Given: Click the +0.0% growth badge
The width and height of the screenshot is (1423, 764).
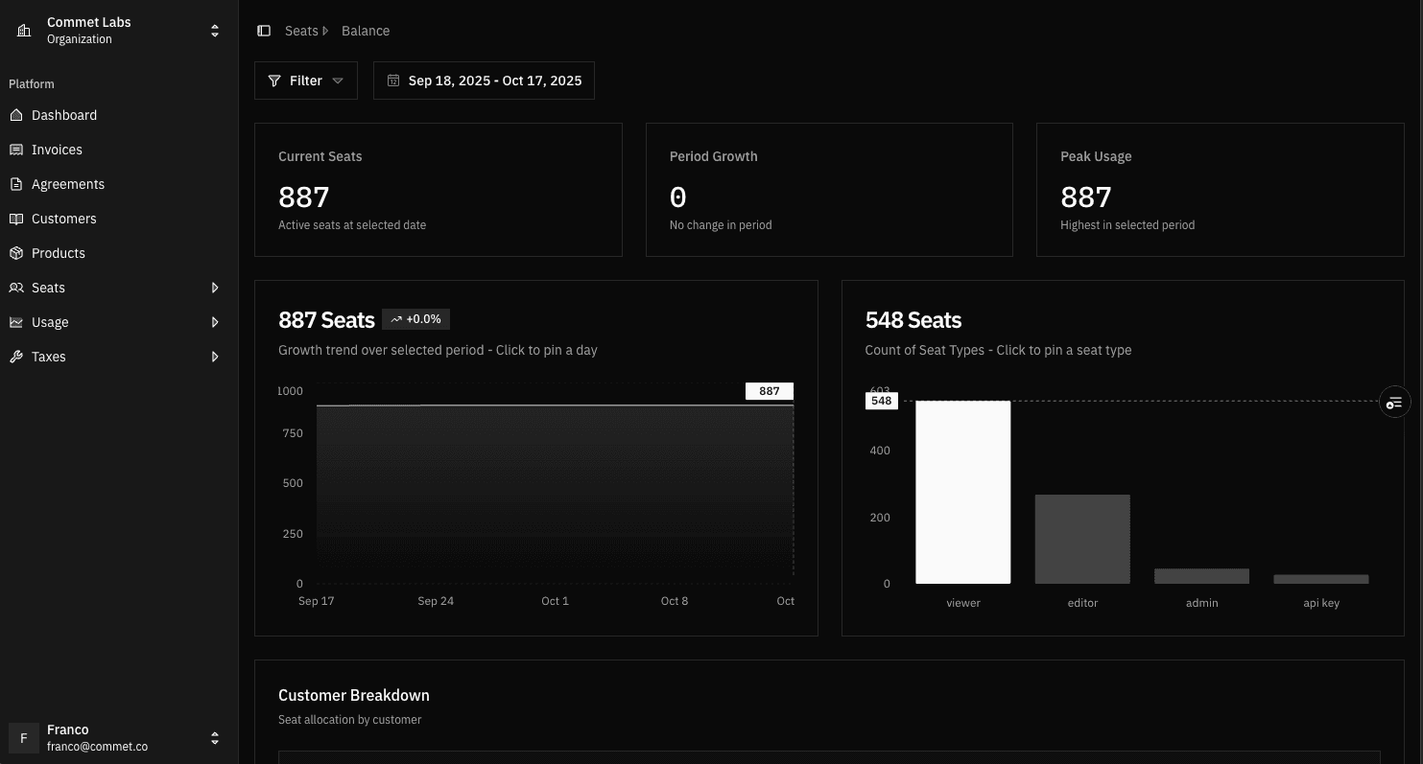Looking at the screenshot, I should tap(415, 318).
